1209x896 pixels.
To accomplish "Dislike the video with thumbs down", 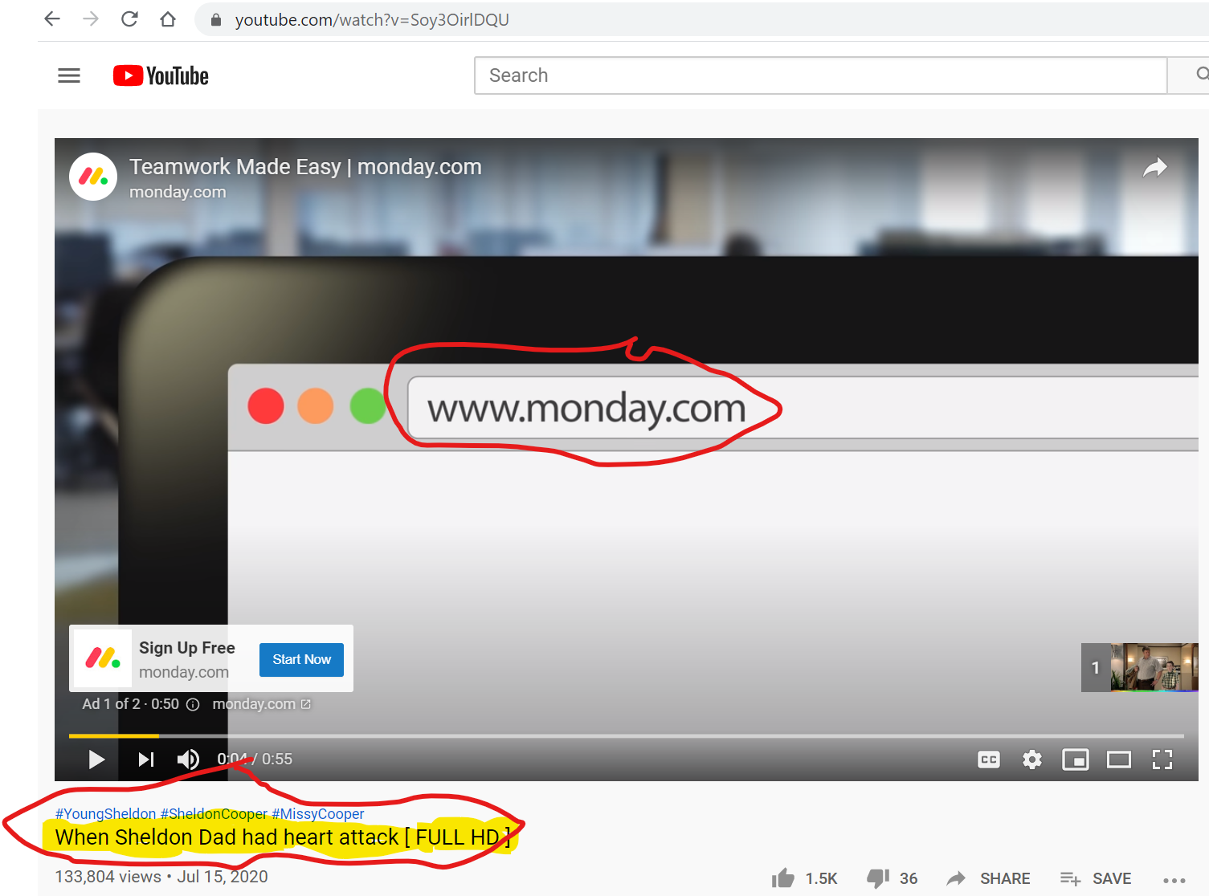I will [878, 878].
